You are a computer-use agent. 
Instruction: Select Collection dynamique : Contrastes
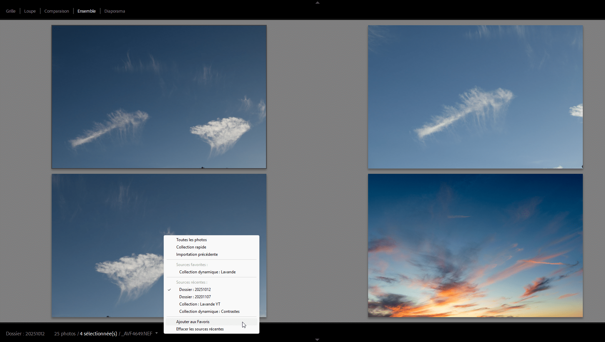[209, 311]
